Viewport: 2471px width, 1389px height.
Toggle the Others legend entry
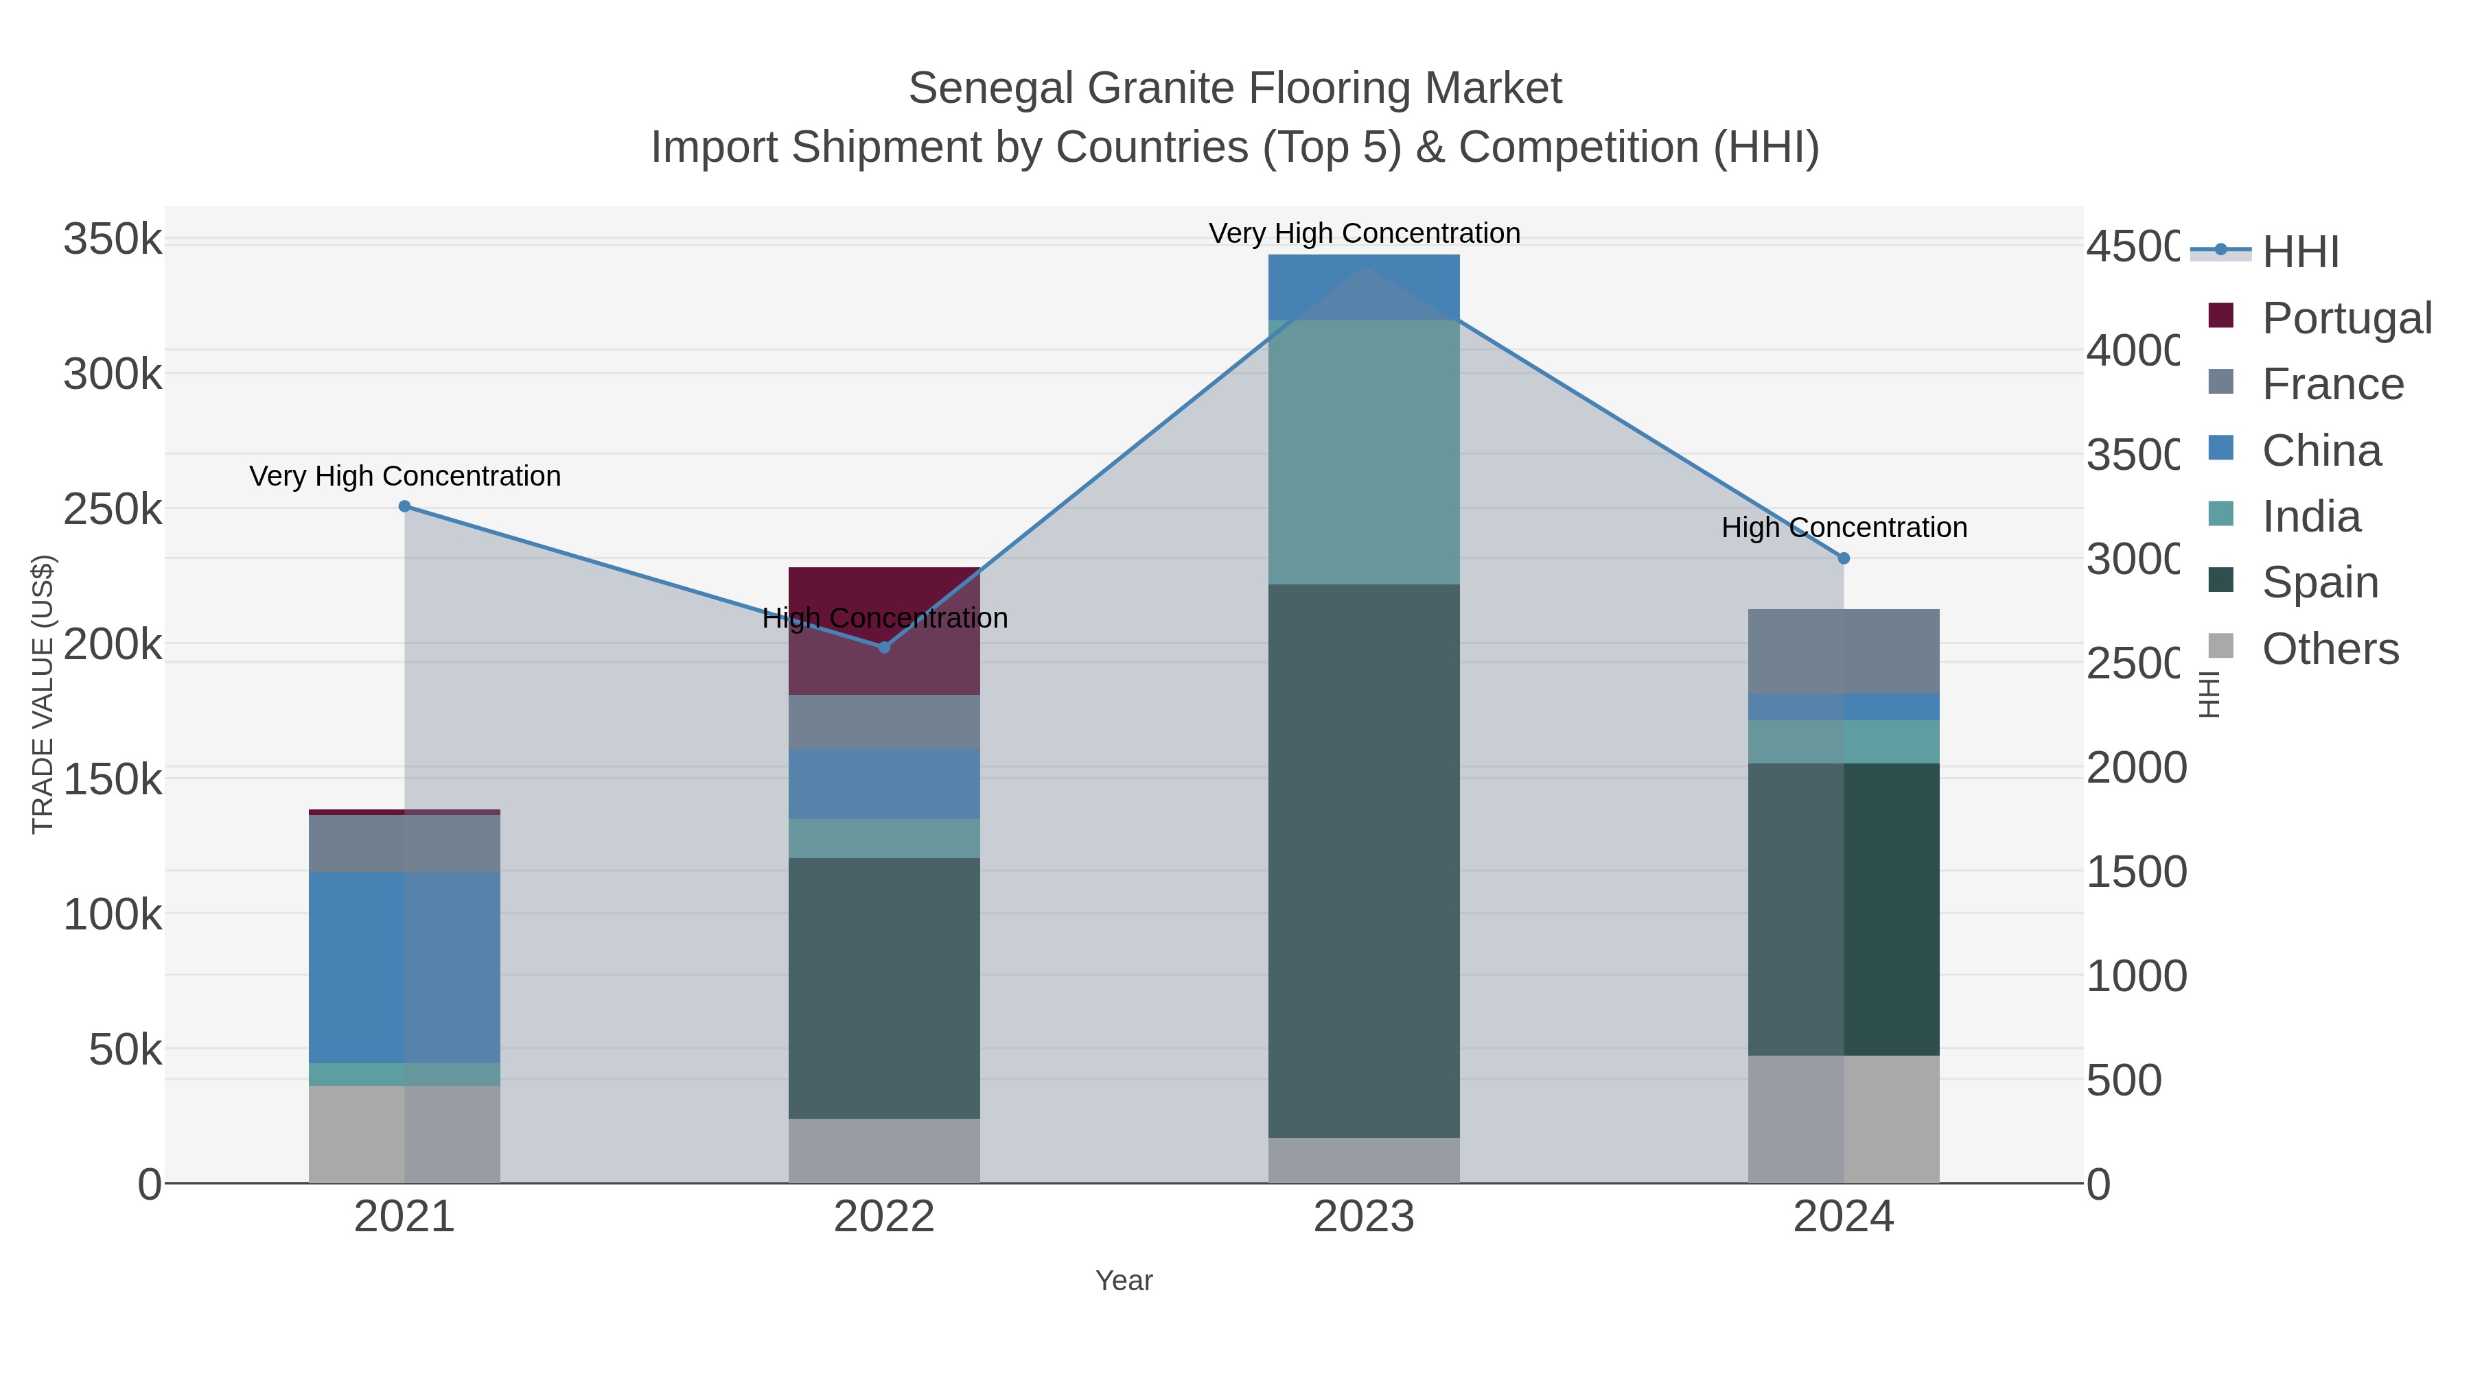tap(2303, 648)
